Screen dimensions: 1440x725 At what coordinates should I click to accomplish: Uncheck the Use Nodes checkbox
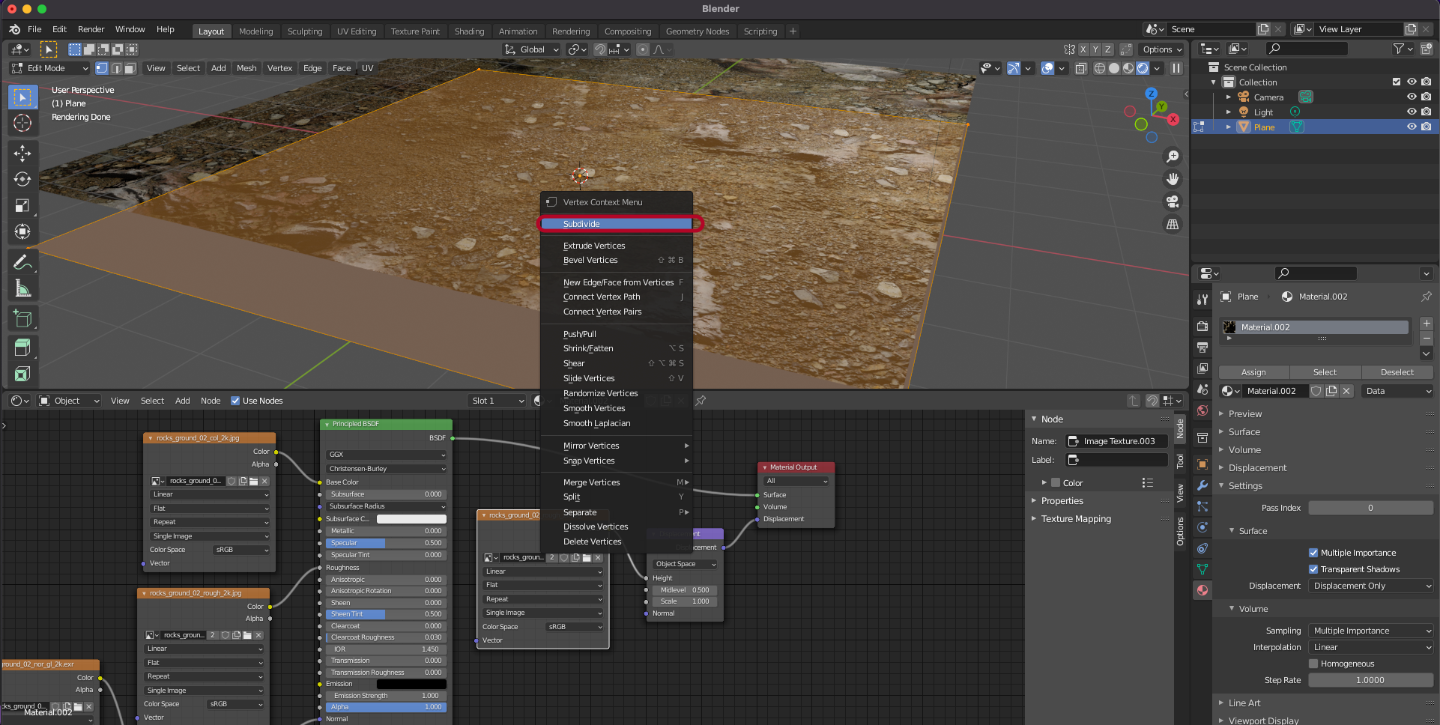(235, 401)
